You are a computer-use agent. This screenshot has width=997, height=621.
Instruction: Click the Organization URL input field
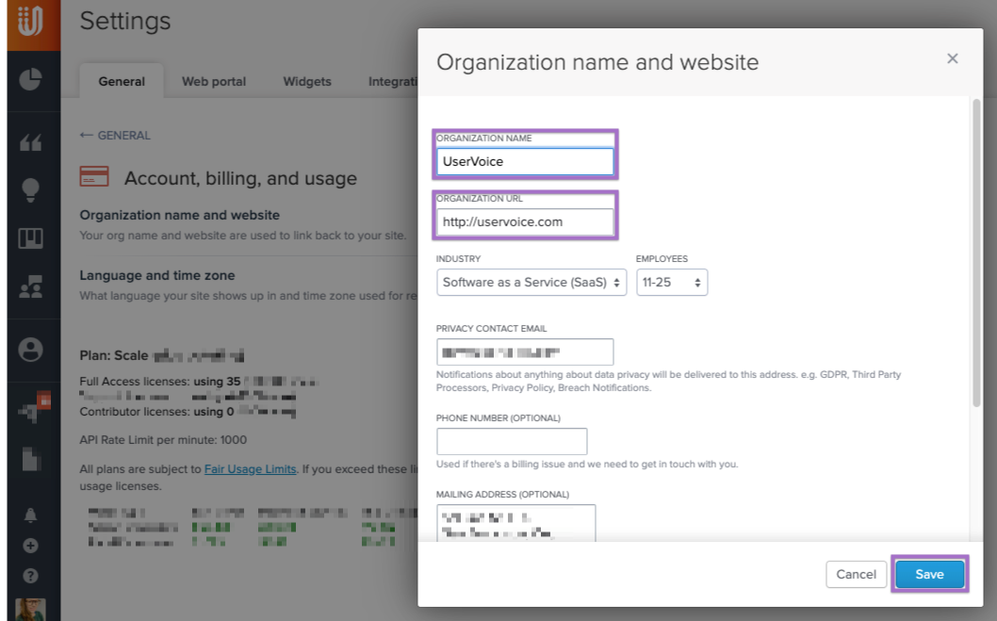525,221
